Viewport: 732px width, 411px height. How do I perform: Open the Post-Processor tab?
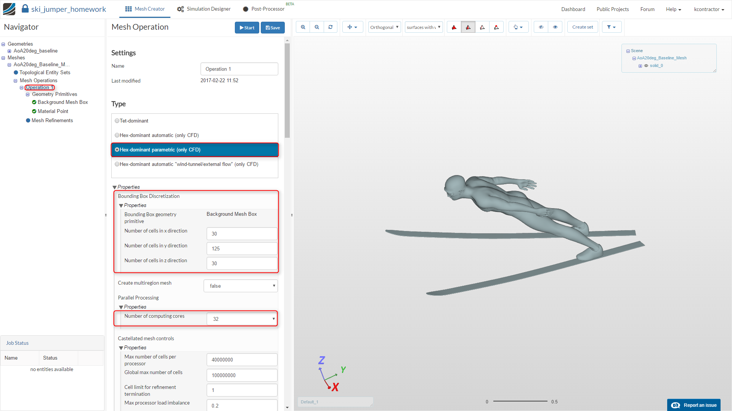click(x=264, y=9)
